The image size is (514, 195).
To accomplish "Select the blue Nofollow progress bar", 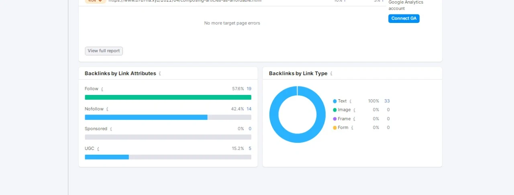I will [146, 117].
